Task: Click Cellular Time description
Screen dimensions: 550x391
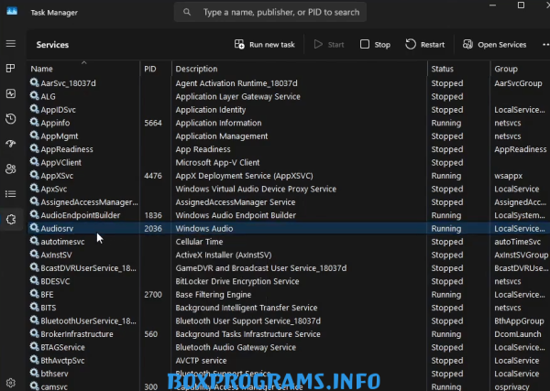Action: coord(199,242)
